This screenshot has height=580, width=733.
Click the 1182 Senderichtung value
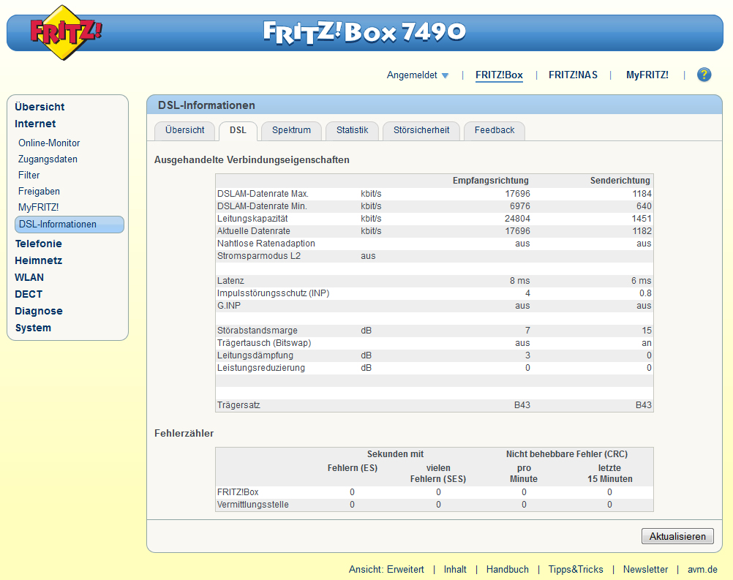coord(642,231)
